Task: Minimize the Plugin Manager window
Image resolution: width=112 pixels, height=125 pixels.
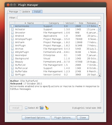Action: click(12, 5)
